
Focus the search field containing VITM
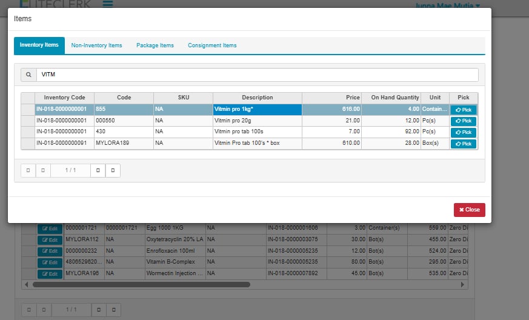[257, 75]
